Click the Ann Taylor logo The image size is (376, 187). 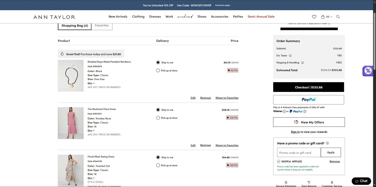(54, 17)
